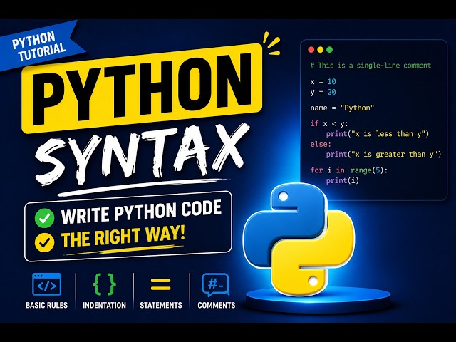The image size is (456, 342).
Task: Click the '# This is a single-line comment' line
Action: 370,66
